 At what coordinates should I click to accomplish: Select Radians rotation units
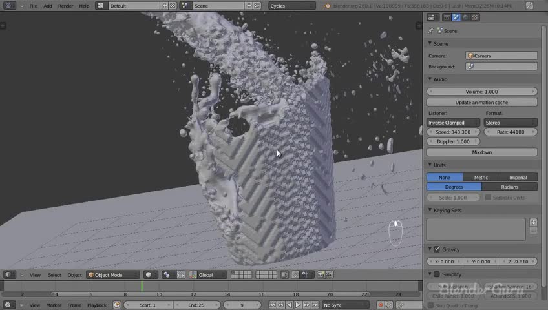[x=510, y=187]
